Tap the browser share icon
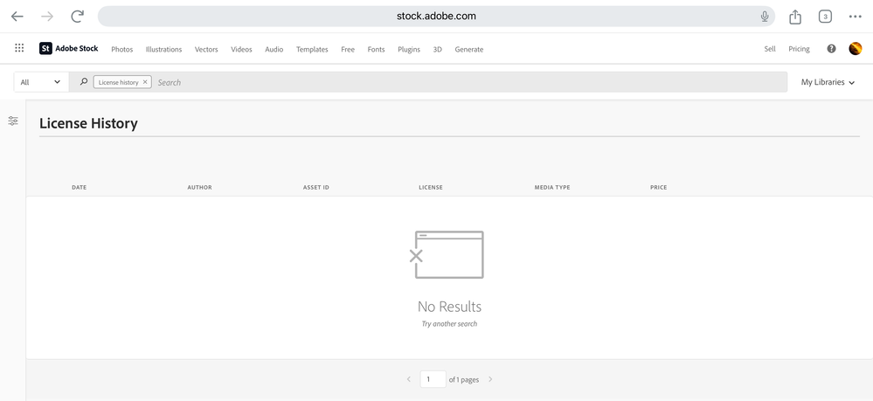 (795, 17)
